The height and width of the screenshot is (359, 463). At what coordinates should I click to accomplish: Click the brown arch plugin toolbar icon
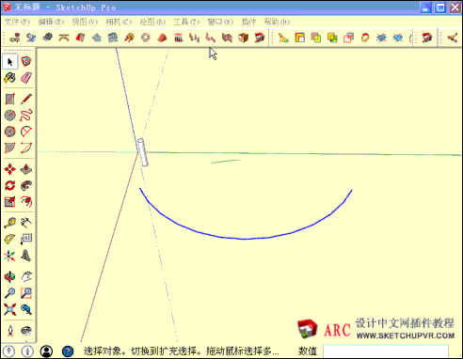(64, 38)
